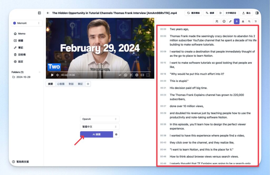The height and width of the screenshot is (175, 270).
Task: Click line "I wanted to have this experience"
Action: coord(207,136)
